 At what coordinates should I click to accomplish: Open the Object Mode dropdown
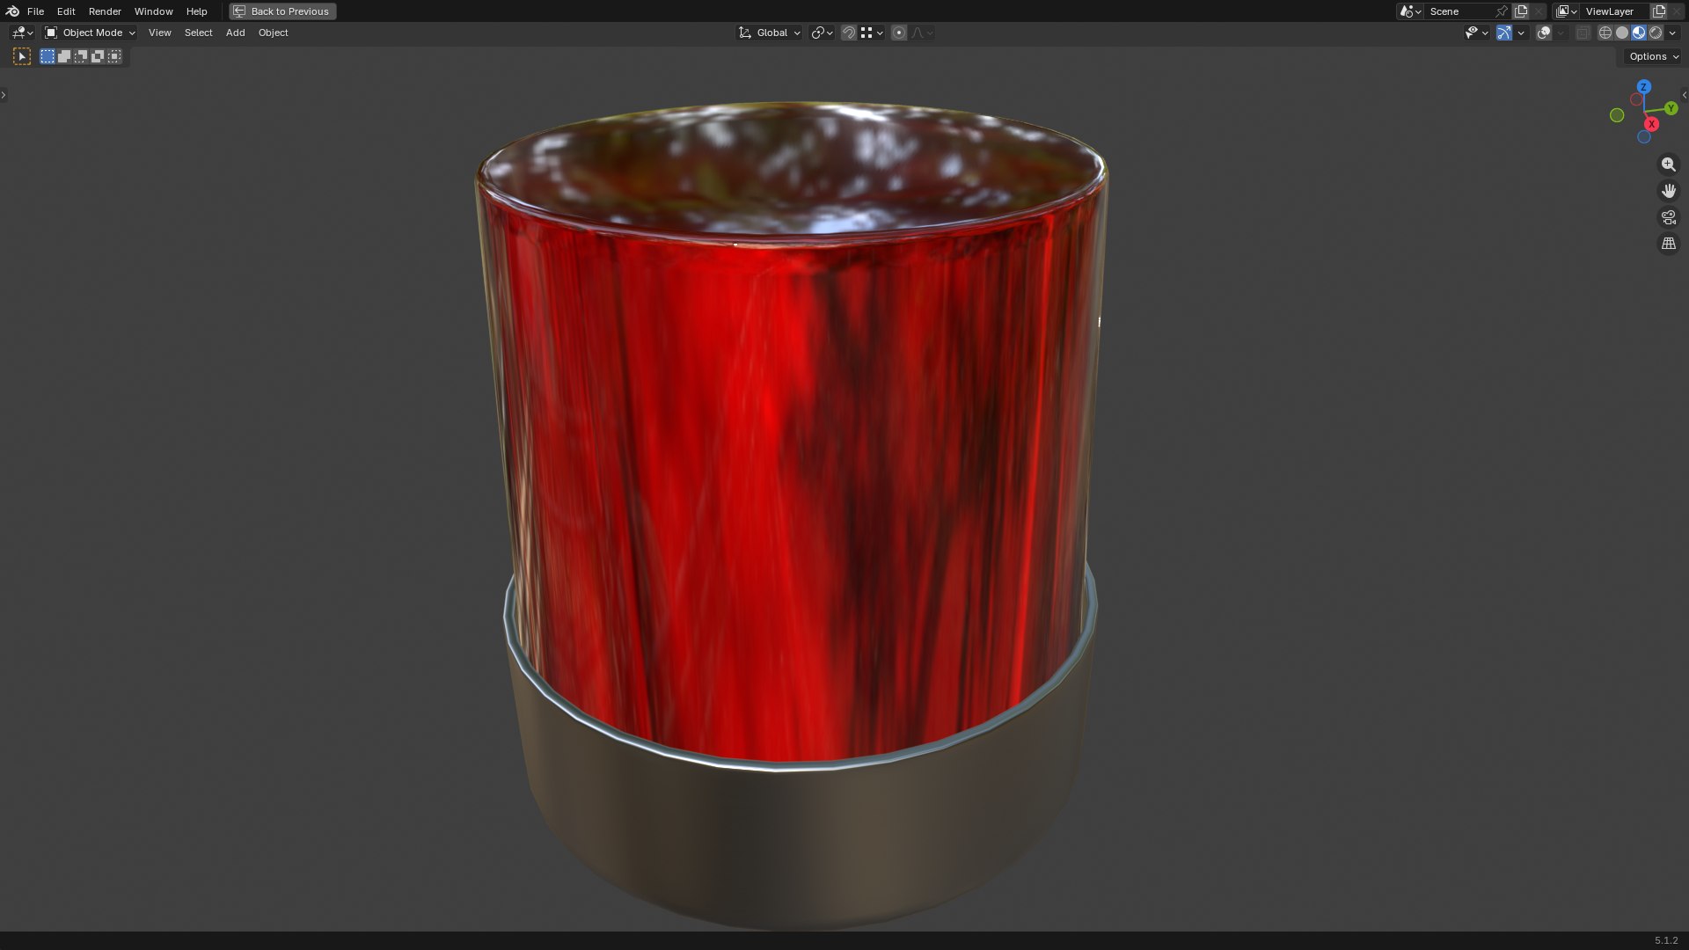click(90, 33)
